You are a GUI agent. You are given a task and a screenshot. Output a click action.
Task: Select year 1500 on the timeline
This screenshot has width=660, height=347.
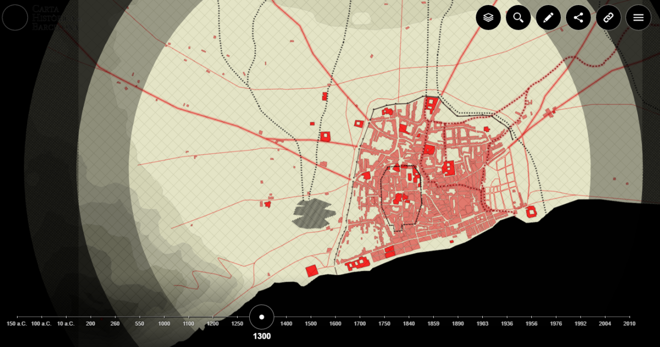(x=311, y=323)
